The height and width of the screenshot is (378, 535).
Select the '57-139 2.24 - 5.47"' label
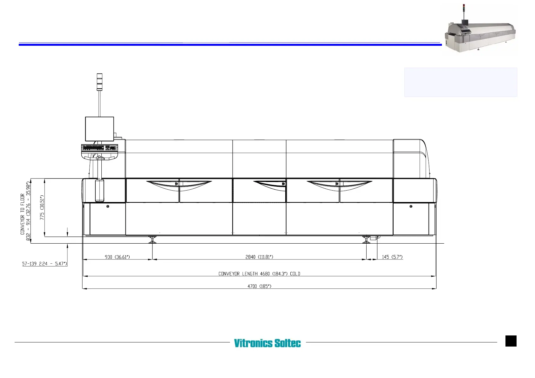tap(44, 264)
